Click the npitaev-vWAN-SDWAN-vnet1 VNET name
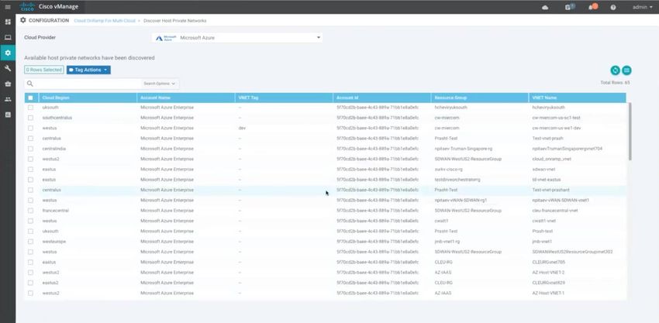The width and height of the screenshot is (659, 323). [561, 201]
